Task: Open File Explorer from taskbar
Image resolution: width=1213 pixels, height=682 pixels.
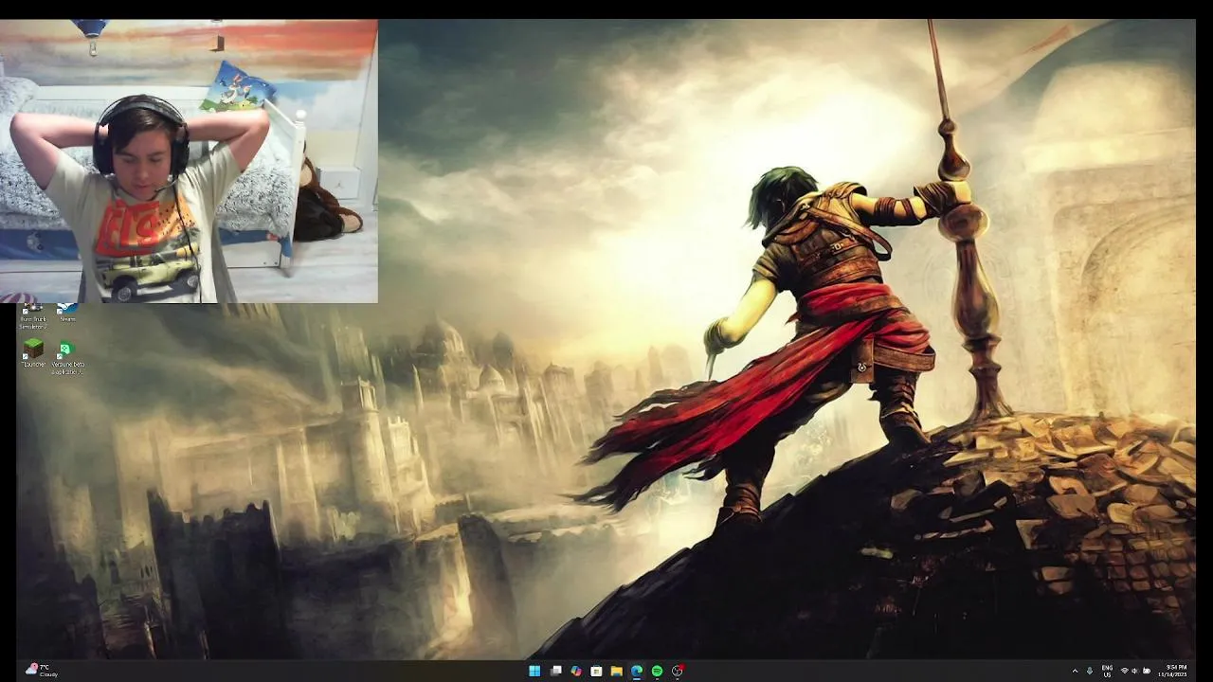Action: [x=616, y=671]
